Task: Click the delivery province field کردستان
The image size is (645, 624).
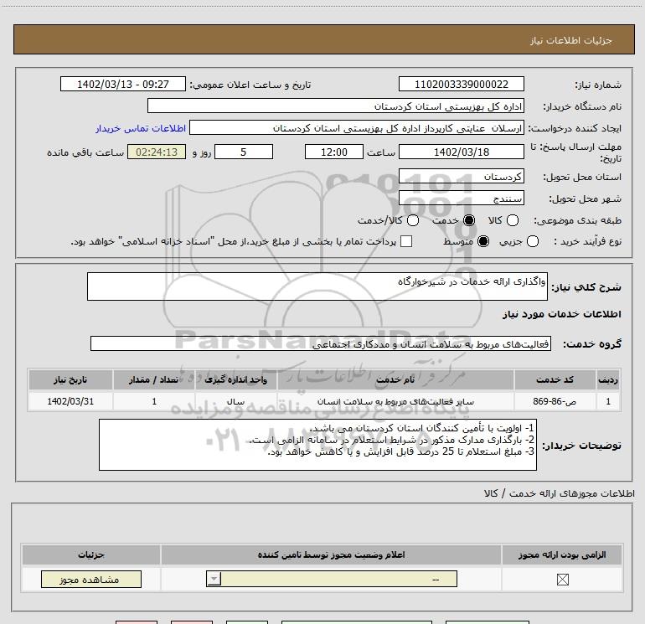Action: coord(461,176)
